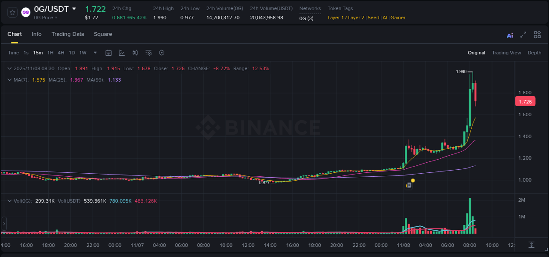
Task: Open the extra timeframes dropdown arrow
Action: pos(94,53)
